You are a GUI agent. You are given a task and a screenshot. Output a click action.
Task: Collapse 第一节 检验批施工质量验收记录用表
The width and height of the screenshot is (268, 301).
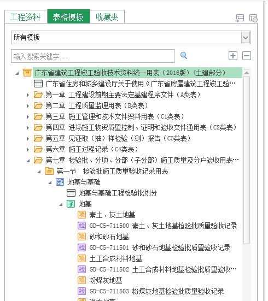[x=39, y=172]
